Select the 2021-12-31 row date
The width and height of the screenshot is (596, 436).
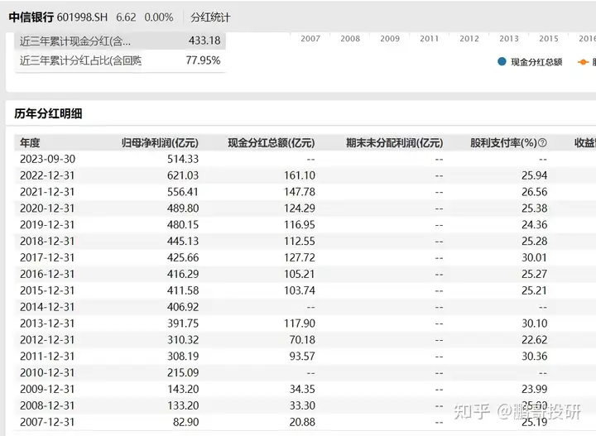pos(47,192)
